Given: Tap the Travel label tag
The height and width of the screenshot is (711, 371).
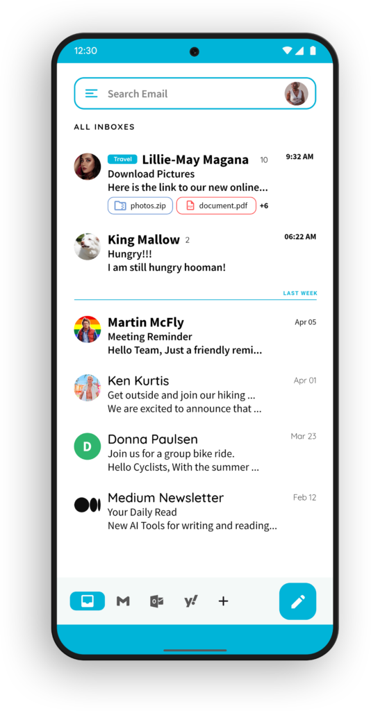Looking at the screenshot, I should click(122, 159).
